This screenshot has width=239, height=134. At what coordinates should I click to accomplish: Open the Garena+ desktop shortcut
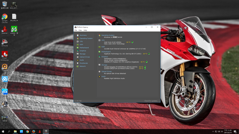[5, 30]
